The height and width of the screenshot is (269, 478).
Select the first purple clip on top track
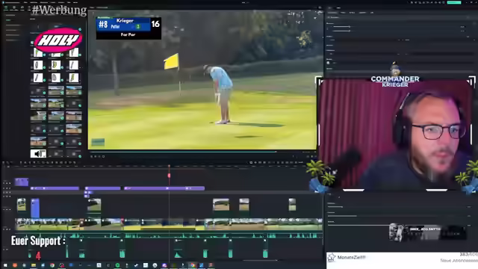[22, 182]
